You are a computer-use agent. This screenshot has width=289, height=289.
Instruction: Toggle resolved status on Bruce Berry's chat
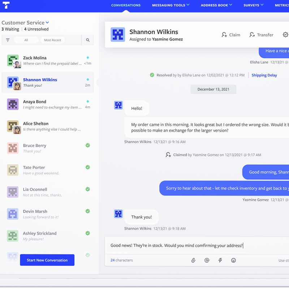(87, 145)
